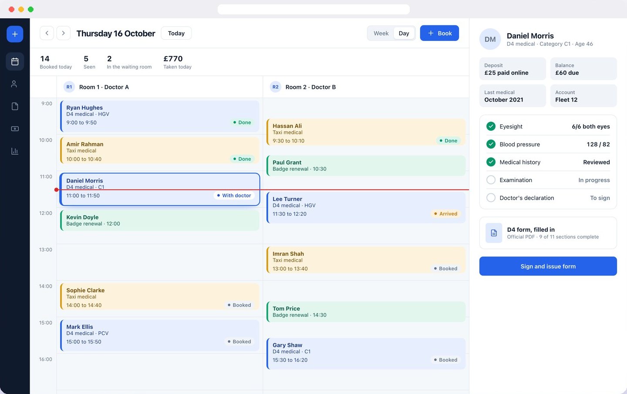The image size is (627, 394).
Task: Open the calendar view sidebar icon
Action: point(15,62)
